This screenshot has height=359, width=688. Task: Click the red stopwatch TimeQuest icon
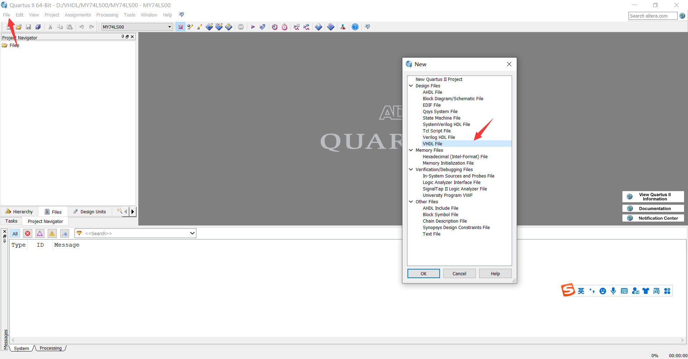coord(285,27)
